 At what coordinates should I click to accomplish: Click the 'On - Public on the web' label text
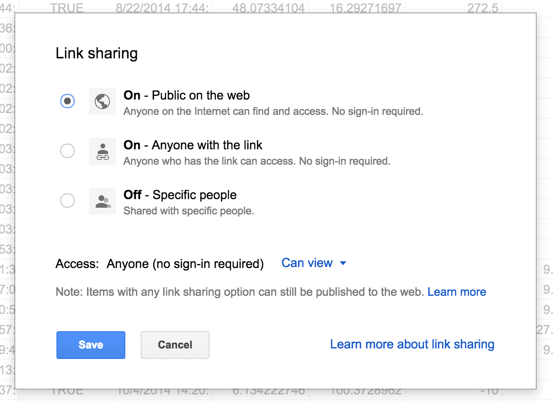point(187,96)
